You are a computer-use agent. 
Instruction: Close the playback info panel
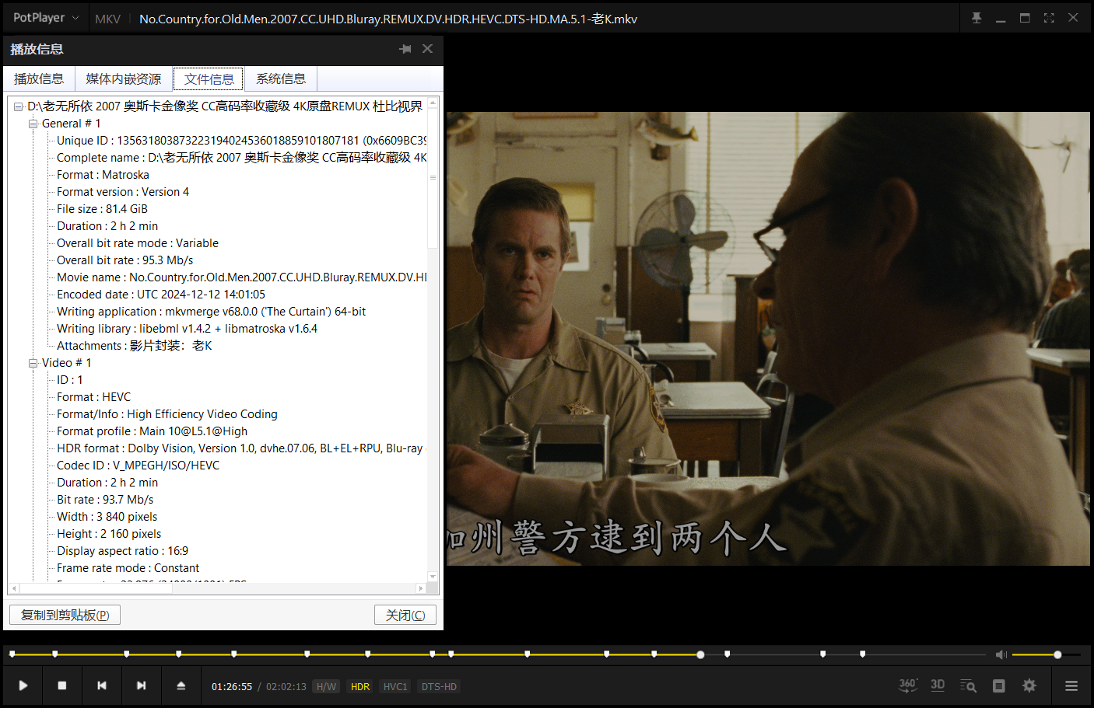pyautogui.click(x=427, y=49)
